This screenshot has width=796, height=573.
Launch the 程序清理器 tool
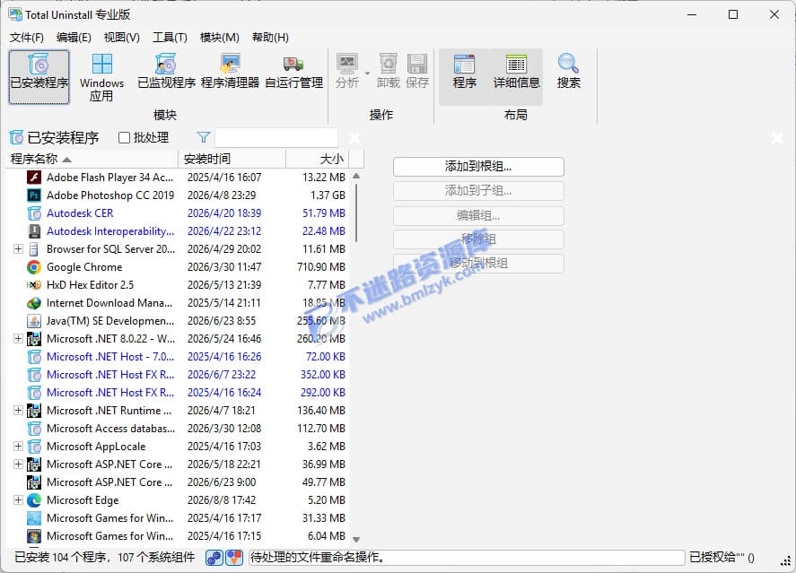[x=230, y=72]
